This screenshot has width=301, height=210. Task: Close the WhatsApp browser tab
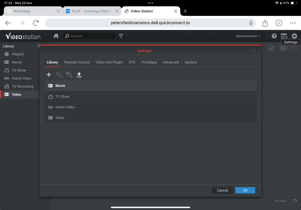pyautogui.click(x=58, y=11)
